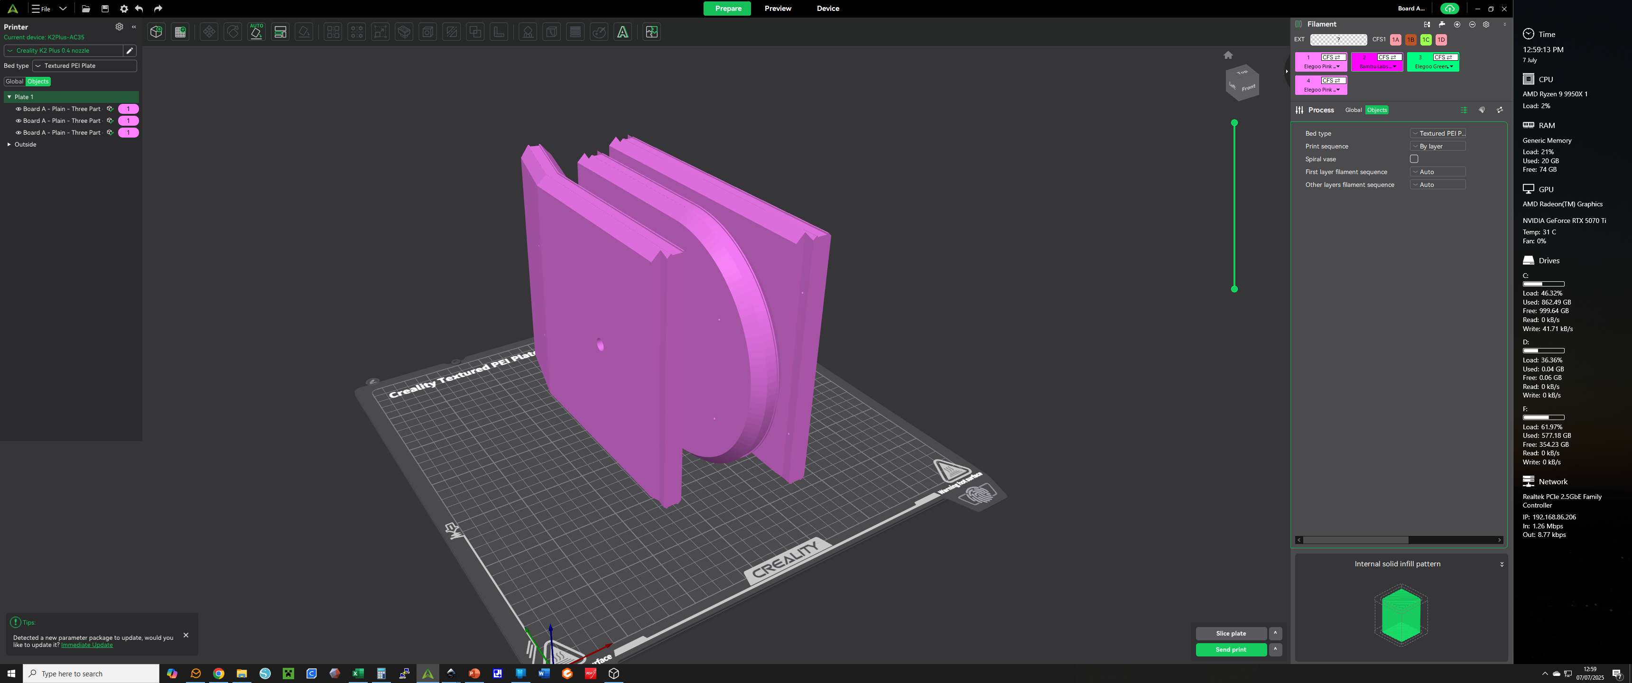The height and width of the screenshot is (683, 1632).
Task: Click the CFS1 1B brown swatch
Action: [x=1410, y=39]
